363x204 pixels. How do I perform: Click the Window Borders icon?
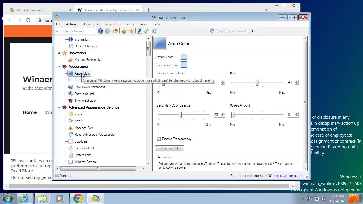[71, 162]
